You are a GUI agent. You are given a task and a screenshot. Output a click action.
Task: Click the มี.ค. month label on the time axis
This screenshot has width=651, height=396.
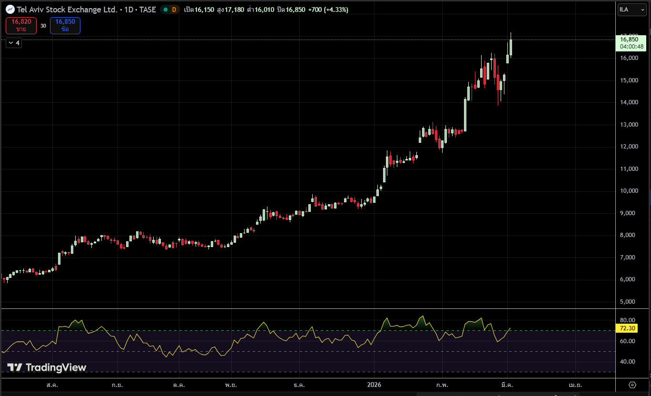[x=507, y=385]
